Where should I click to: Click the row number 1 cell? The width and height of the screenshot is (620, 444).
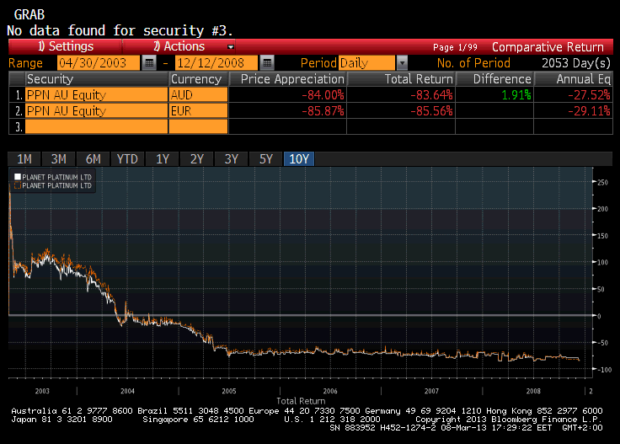click(x=17, y=95)
